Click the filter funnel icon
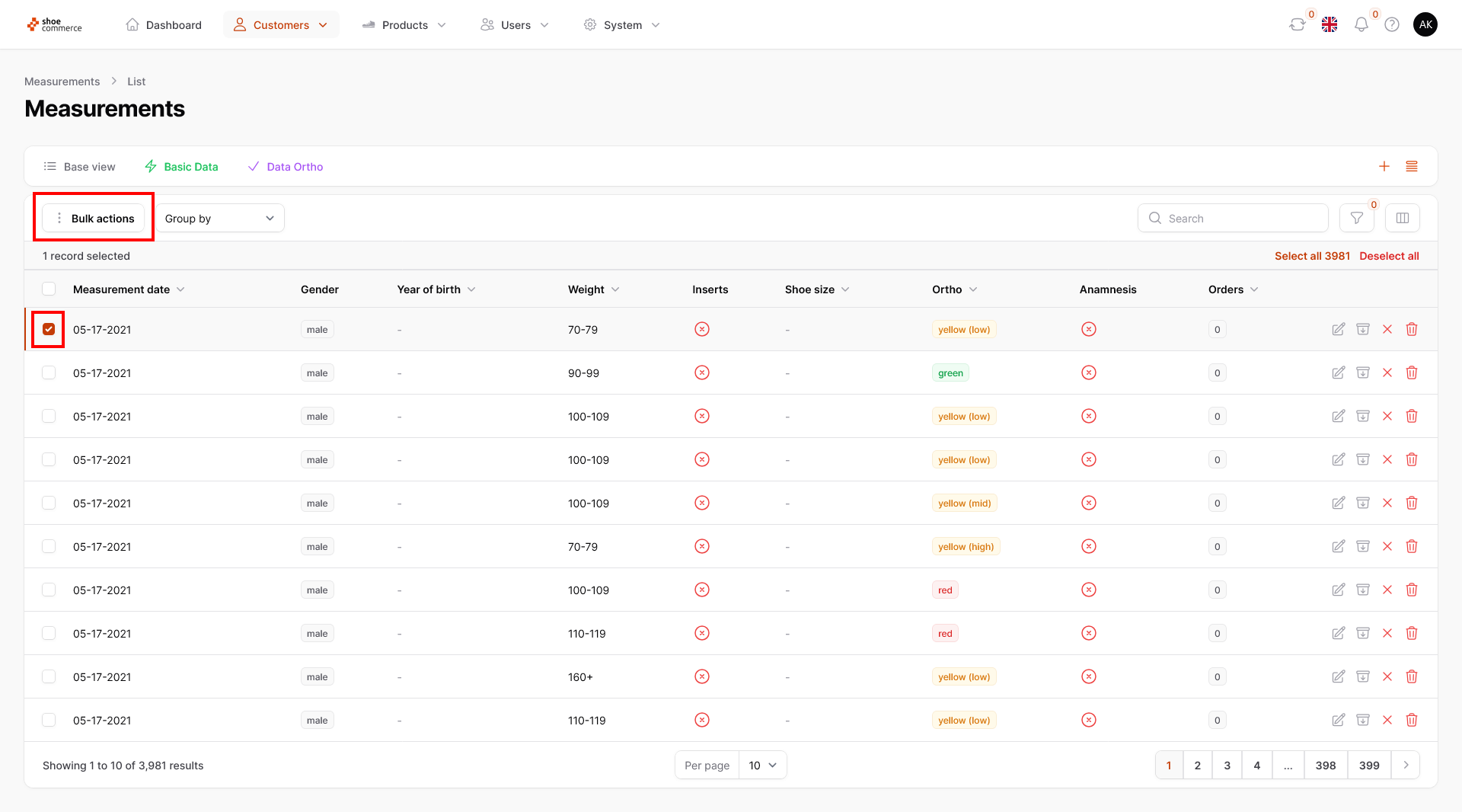The image size is (1462, 812). tap(1356, 219)
